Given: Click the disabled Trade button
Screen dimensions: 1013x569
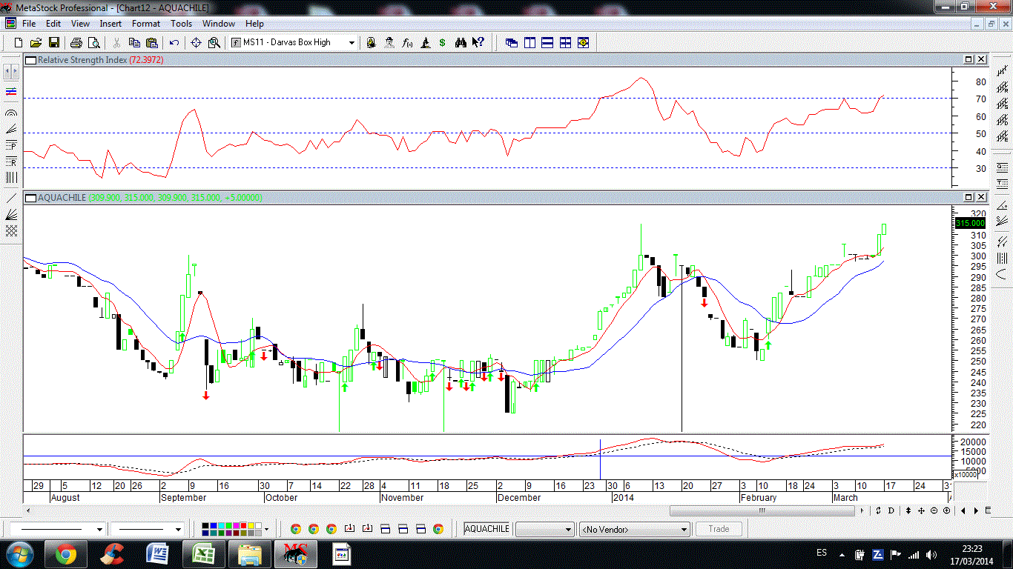Looking at the screenshot, I should pos(719,529).
